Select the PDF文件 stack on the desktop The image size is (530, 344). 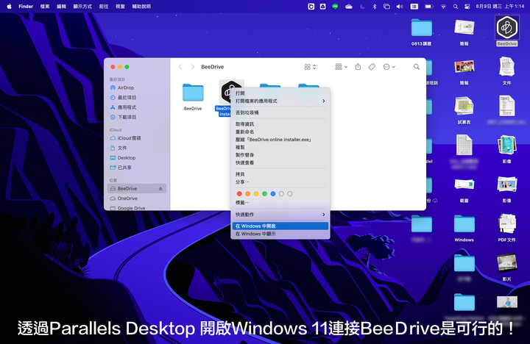pos(506,228)
